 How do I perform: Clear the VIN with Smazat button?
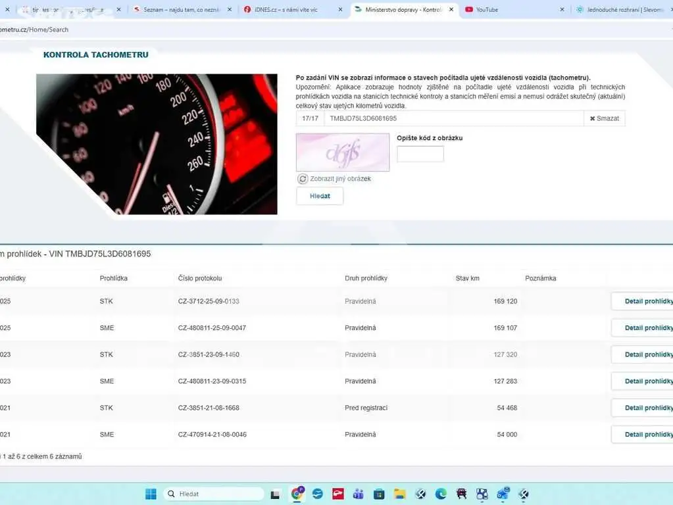click(x=605, y=119)
